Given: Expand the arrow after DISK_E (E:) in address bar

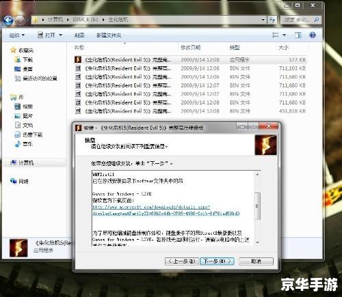Looking at the screenshot, I should [103, 20].
